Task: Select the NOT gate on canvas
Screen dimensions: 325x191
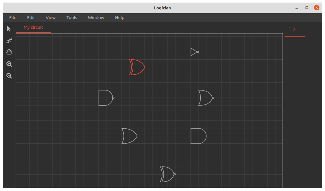Action: point(194,52)
